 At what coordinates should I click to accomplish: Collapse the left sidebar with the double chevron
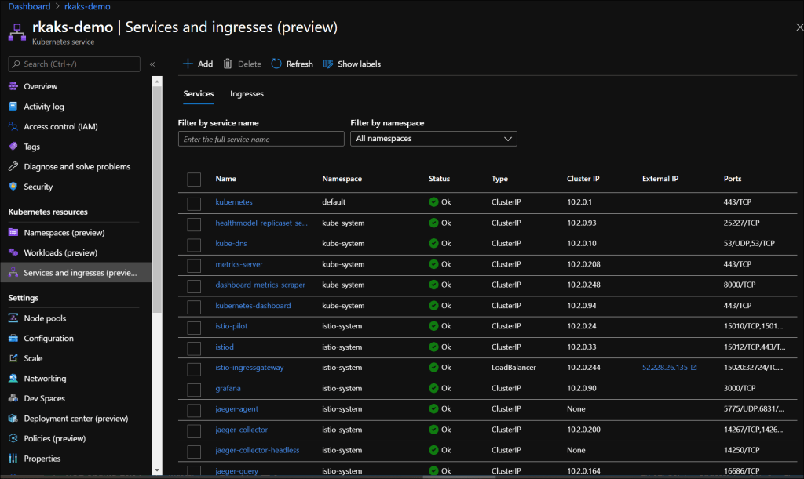tap(152, 64)
